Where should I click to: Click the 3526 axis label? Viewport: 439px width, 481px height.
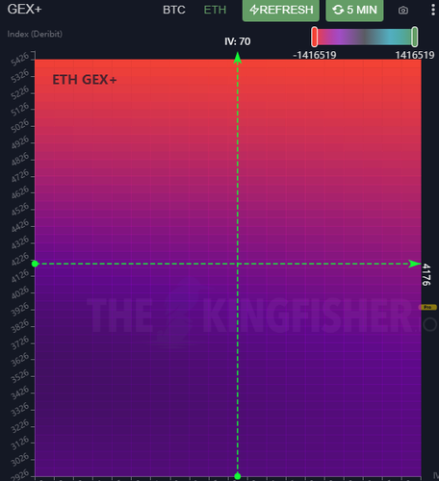click(20, 376)
